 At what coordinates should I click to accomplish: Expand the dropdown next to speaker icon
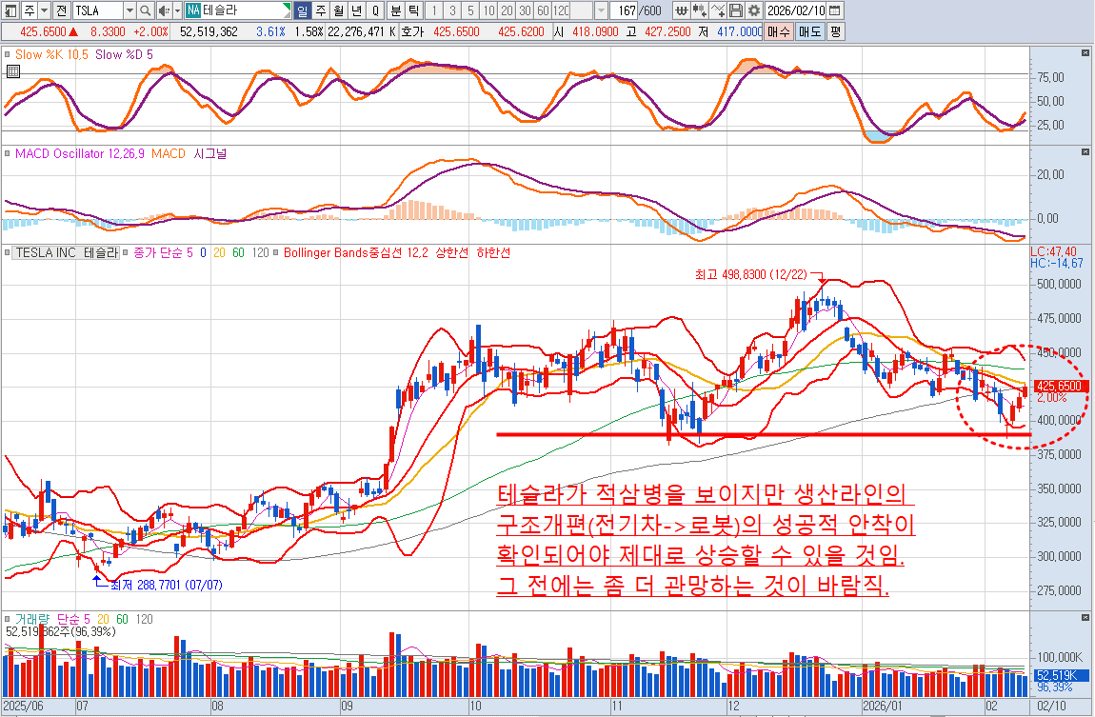[x=176, y=10]
